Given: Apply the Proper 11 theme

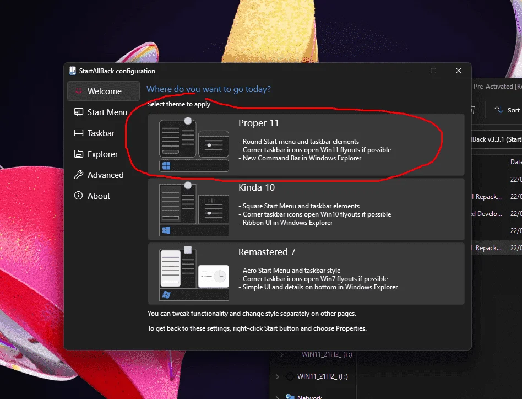Looking at the screenshot, I should 306,144.
